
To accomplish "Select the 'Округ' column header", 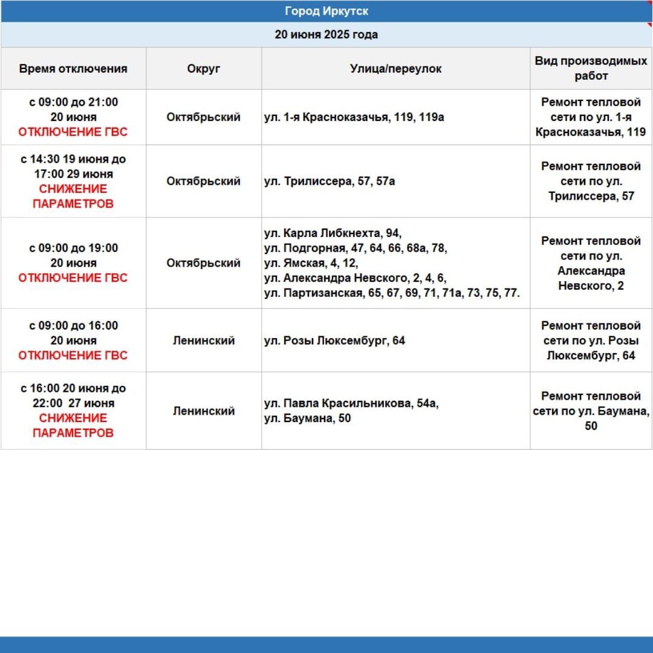I will click(204, 69).
